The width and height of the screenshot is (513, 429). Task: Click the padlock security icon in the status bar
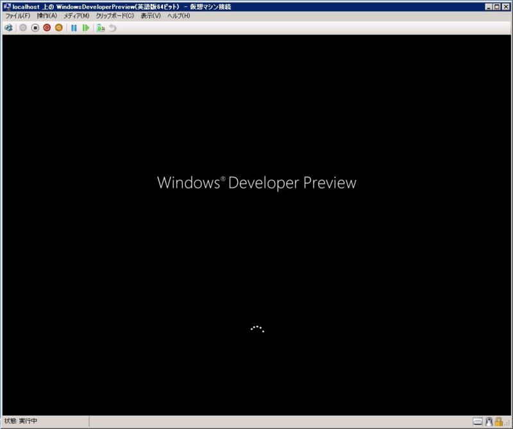click(499, 421)
